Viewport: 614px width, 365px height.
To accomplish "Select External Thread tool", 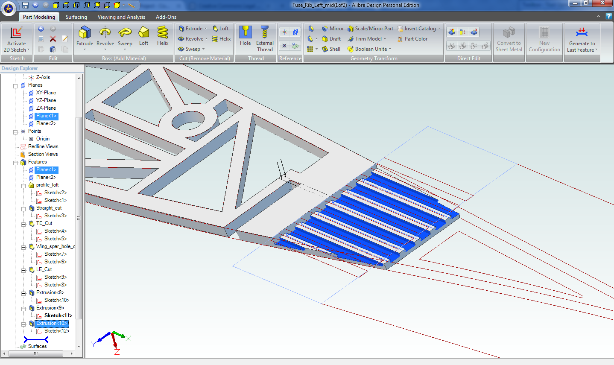I will [265, 33].
